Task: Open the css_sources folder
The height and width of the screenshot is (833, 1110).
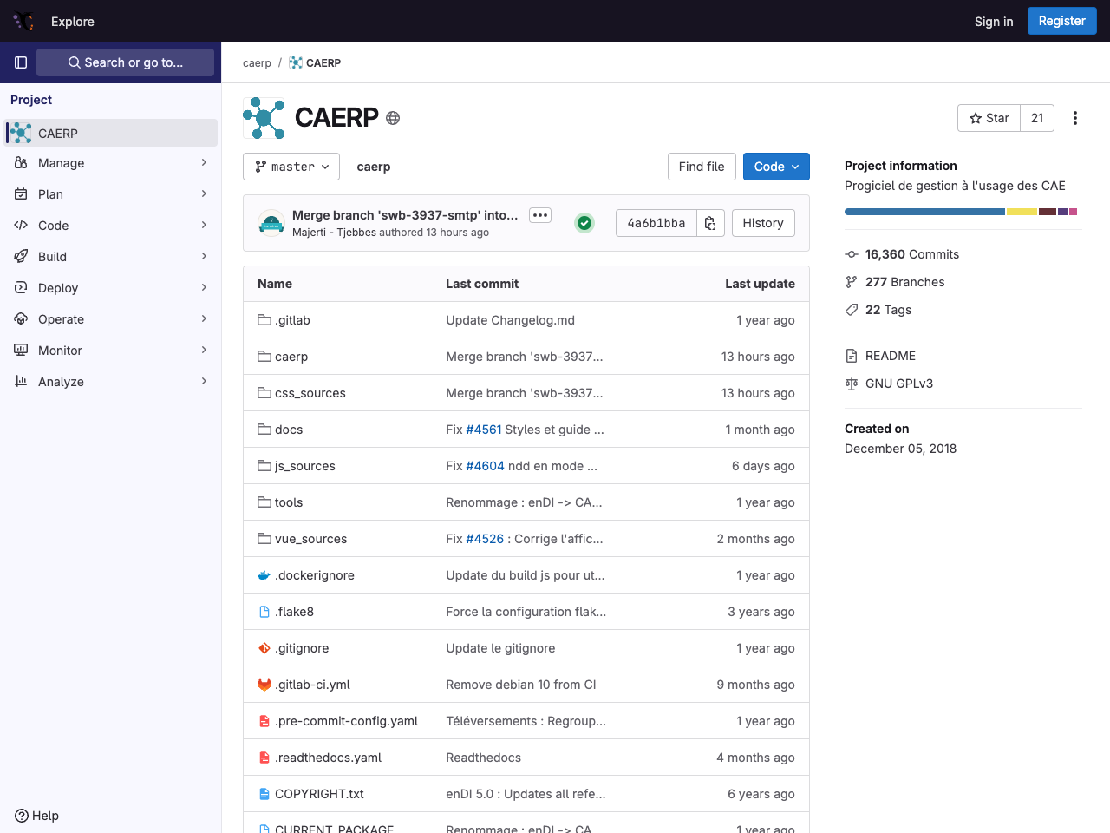Action: click(310, 393)
